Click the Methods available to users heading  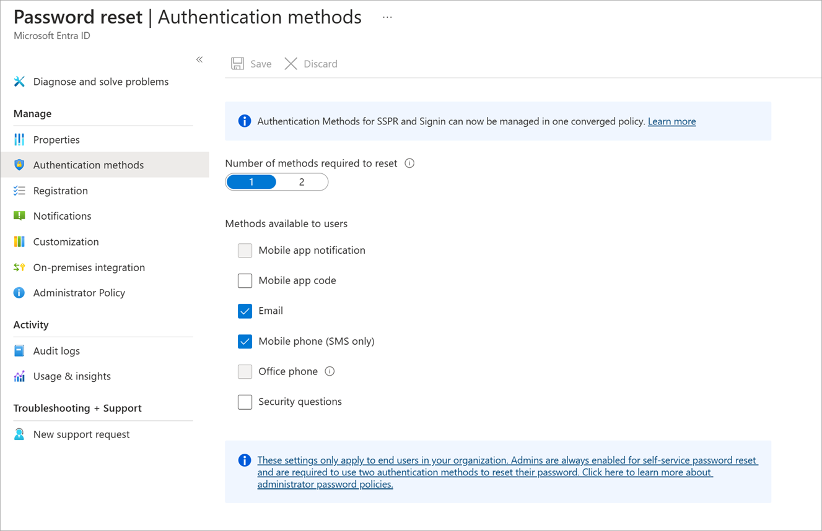(286, 223)
